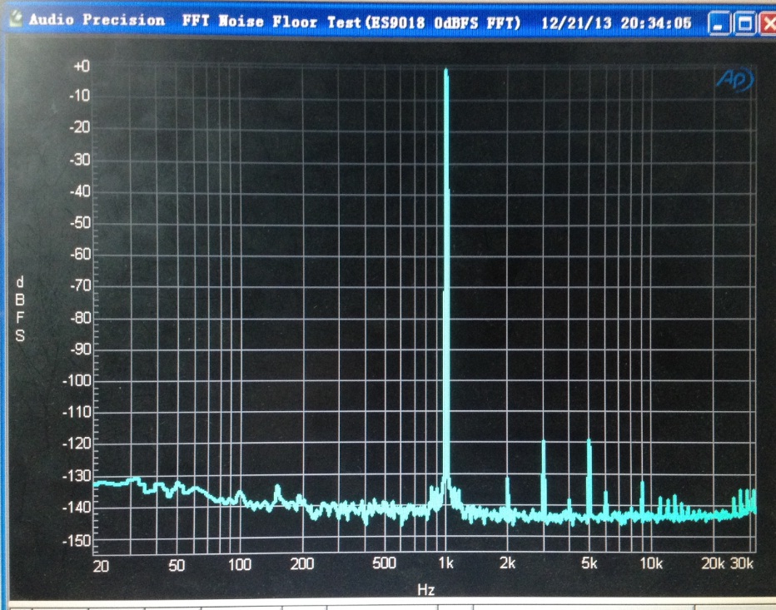776x610 pixels.
Task: Click the '5k' label on the Hz axis
Action: click(x=589, y=563)
